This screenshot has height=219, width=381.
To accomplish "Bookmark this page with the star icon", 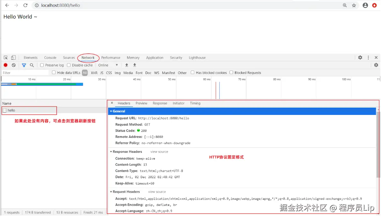I will (354, 5).
